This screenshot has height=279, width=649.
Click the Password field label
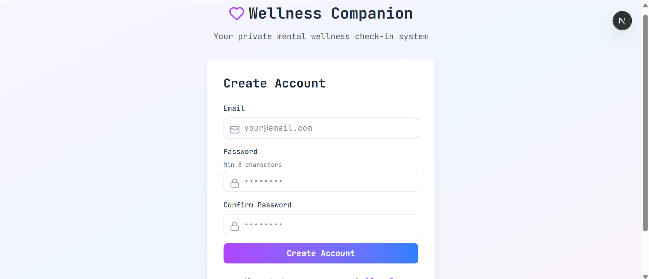[240, 152]
